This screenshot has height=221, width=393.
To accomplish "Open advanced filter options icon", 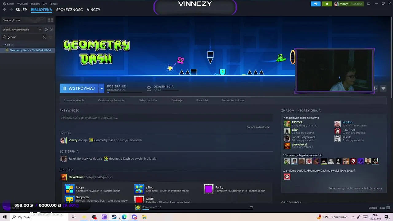I will click(x=51, y=37).
